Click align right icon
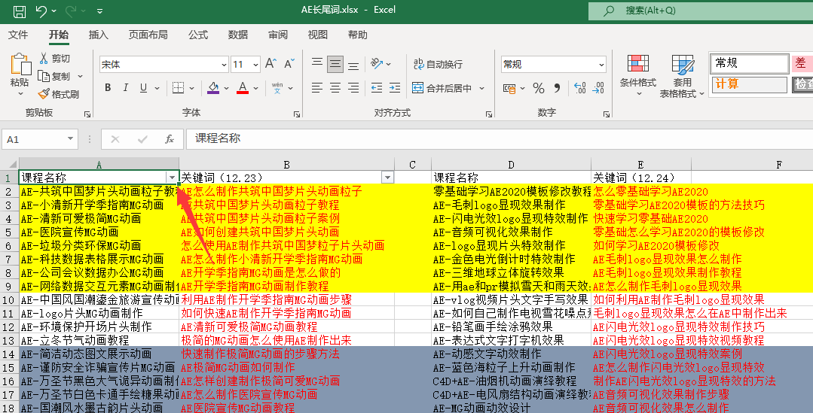The width and height of the screenshot is (813, 413). pos(353,88)
